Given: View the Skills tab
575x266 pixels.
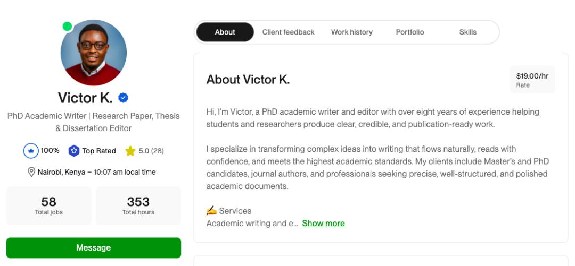Looking at the screenshot, I should point(467,32).
